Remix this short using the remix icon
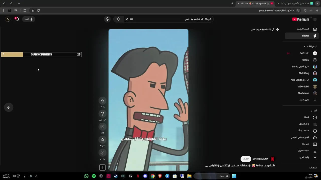 [102, 153]
